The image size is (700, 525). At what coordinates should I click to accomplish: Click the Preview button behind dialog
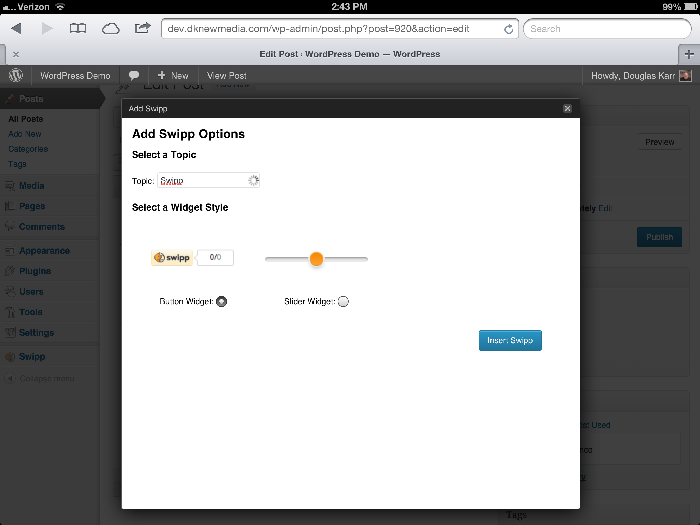660,142
